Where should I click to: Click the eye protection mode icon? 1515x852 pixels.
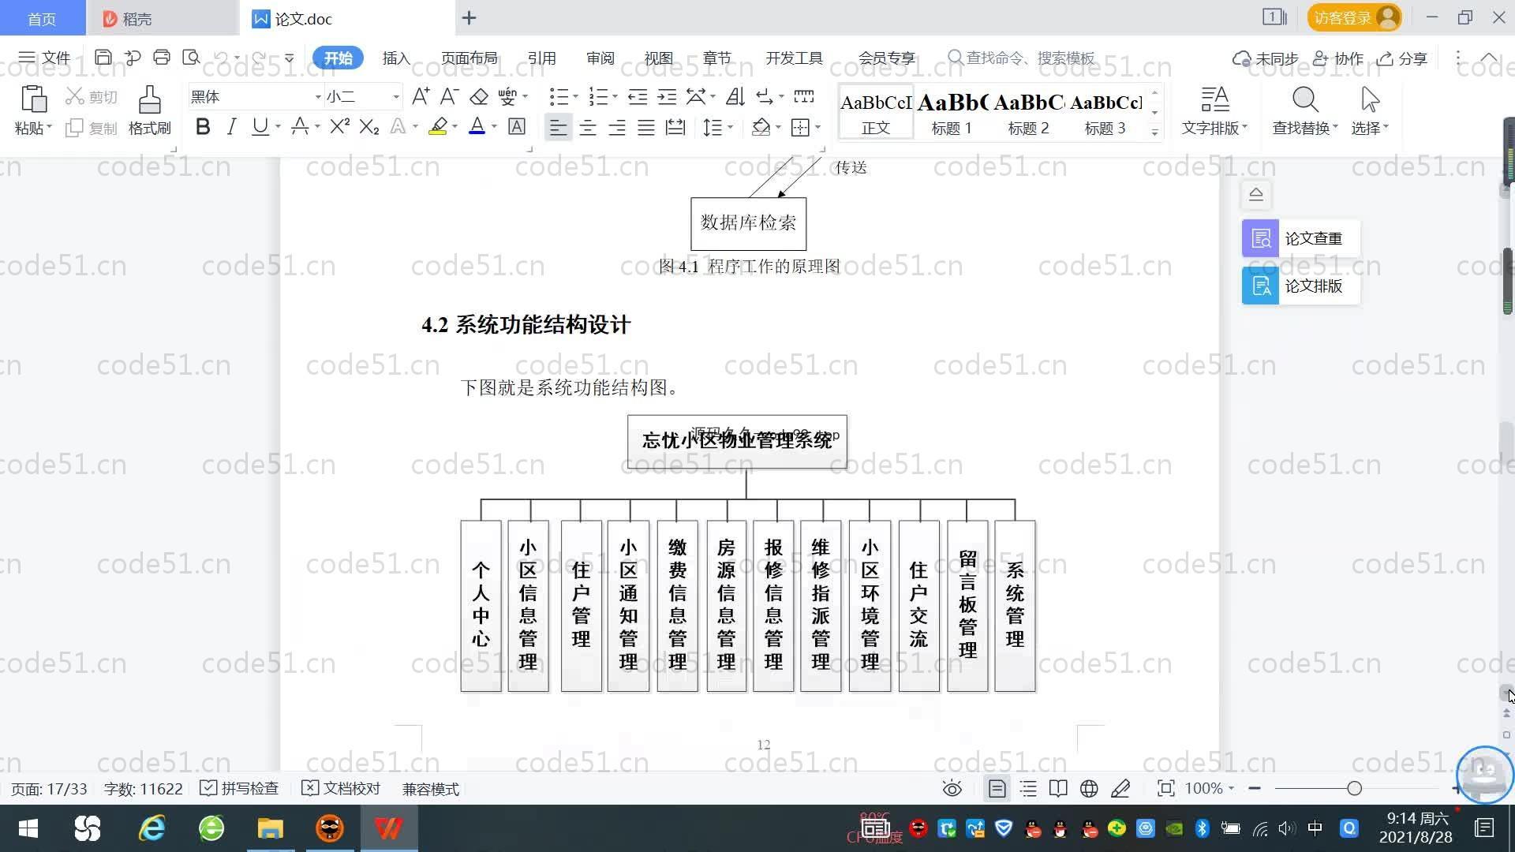point(952,788)
